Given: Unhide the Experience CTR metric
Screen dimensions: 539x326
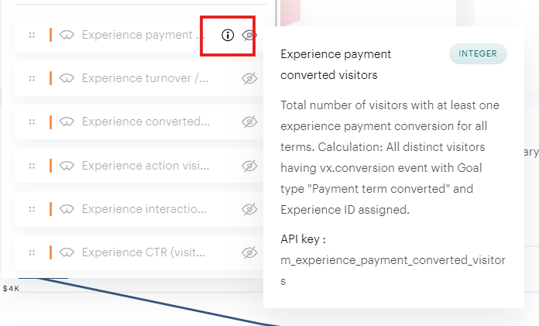Looking at the screenshot, I should click(x=249, y=252).
